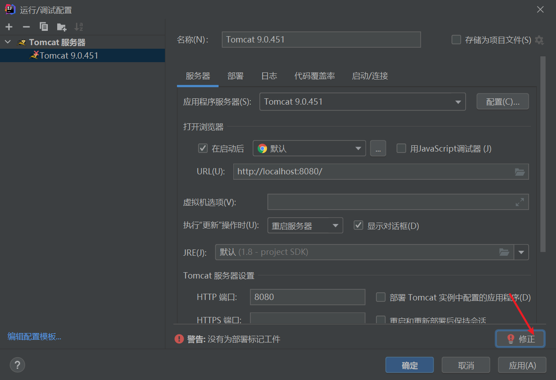This screenshot has height=380, width=556.
Task: Select Tomcat 9.0.451 in the configuration tree
Action: point(82,55)
